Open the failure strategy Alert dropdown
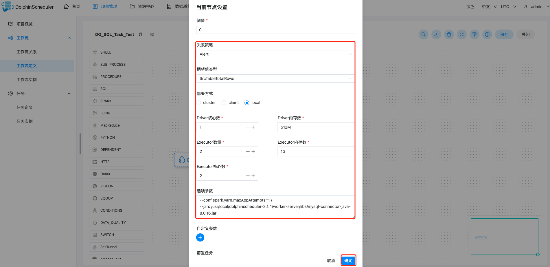The width and height of the screenshot is (550, 267). 275,54
